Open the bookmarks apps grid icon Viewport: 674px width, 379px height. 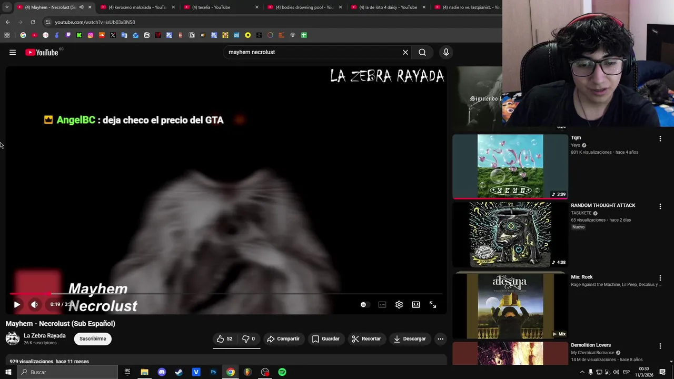[x=7, y=35]
